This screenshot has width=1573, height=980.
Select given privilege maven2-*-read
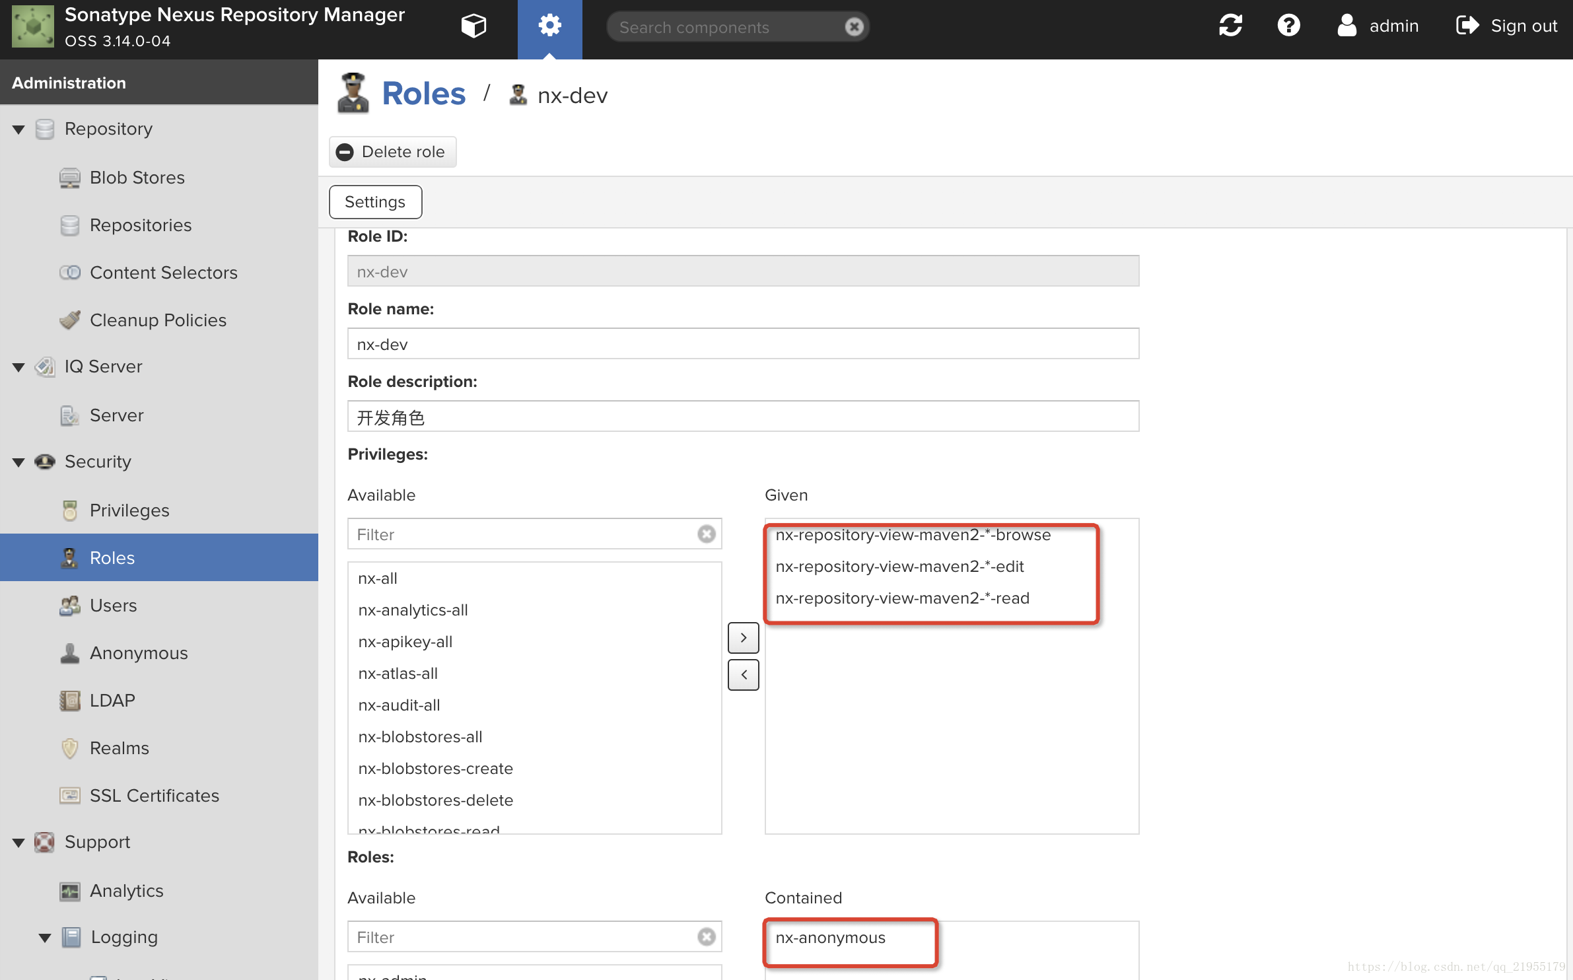(902, 598)
